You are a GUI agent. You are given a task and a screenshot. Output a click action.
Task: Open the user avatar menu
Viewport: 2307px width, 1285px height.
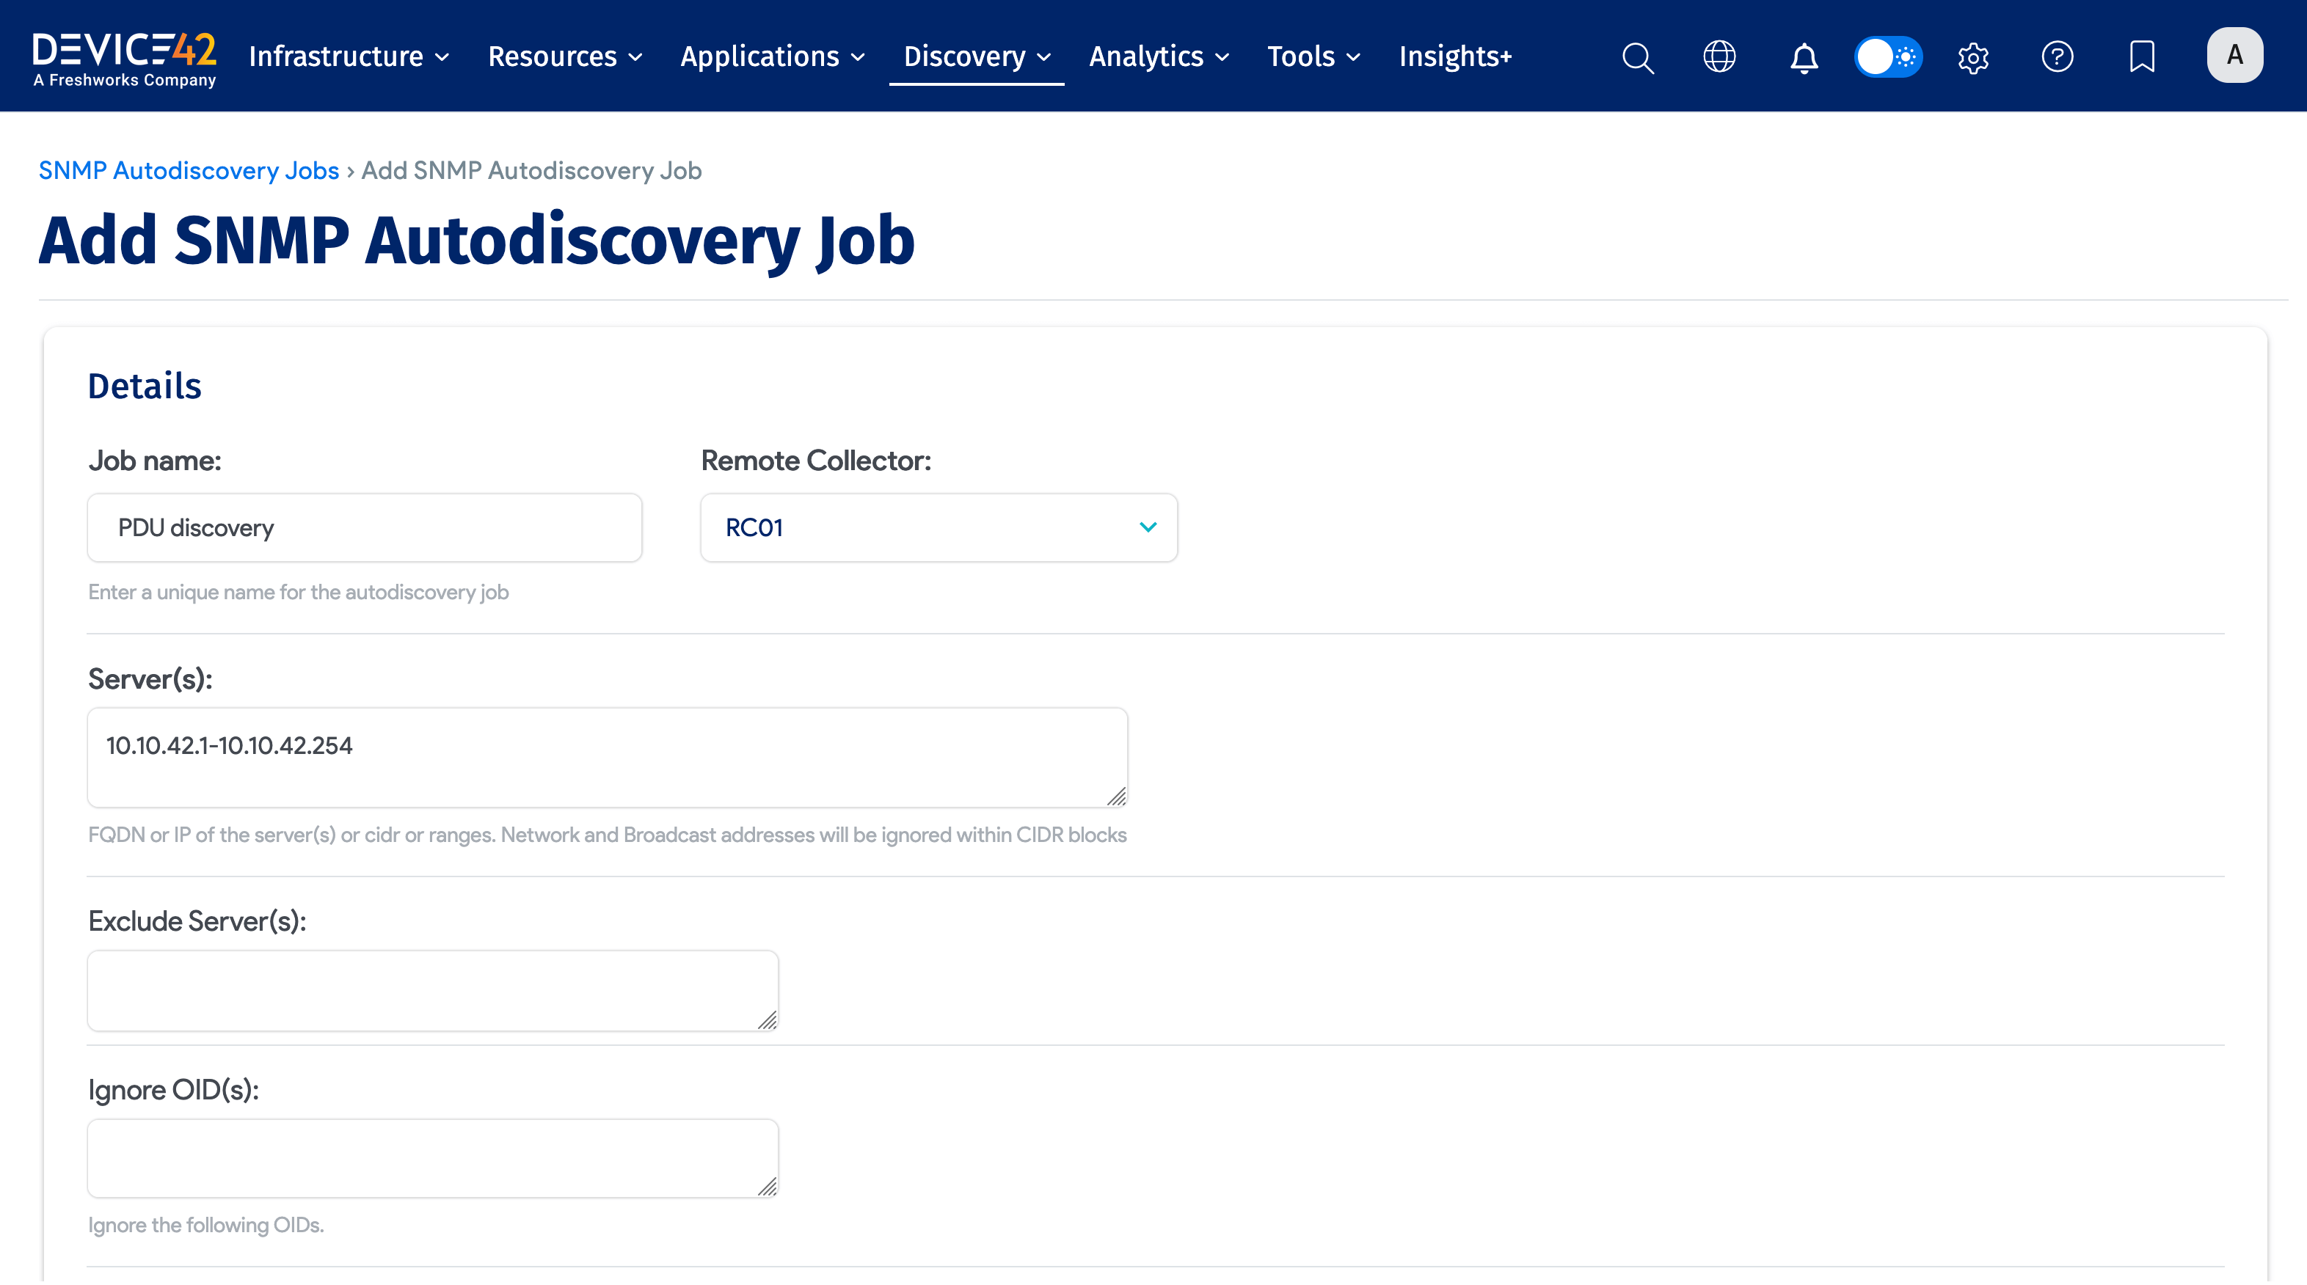point(2234,54)
